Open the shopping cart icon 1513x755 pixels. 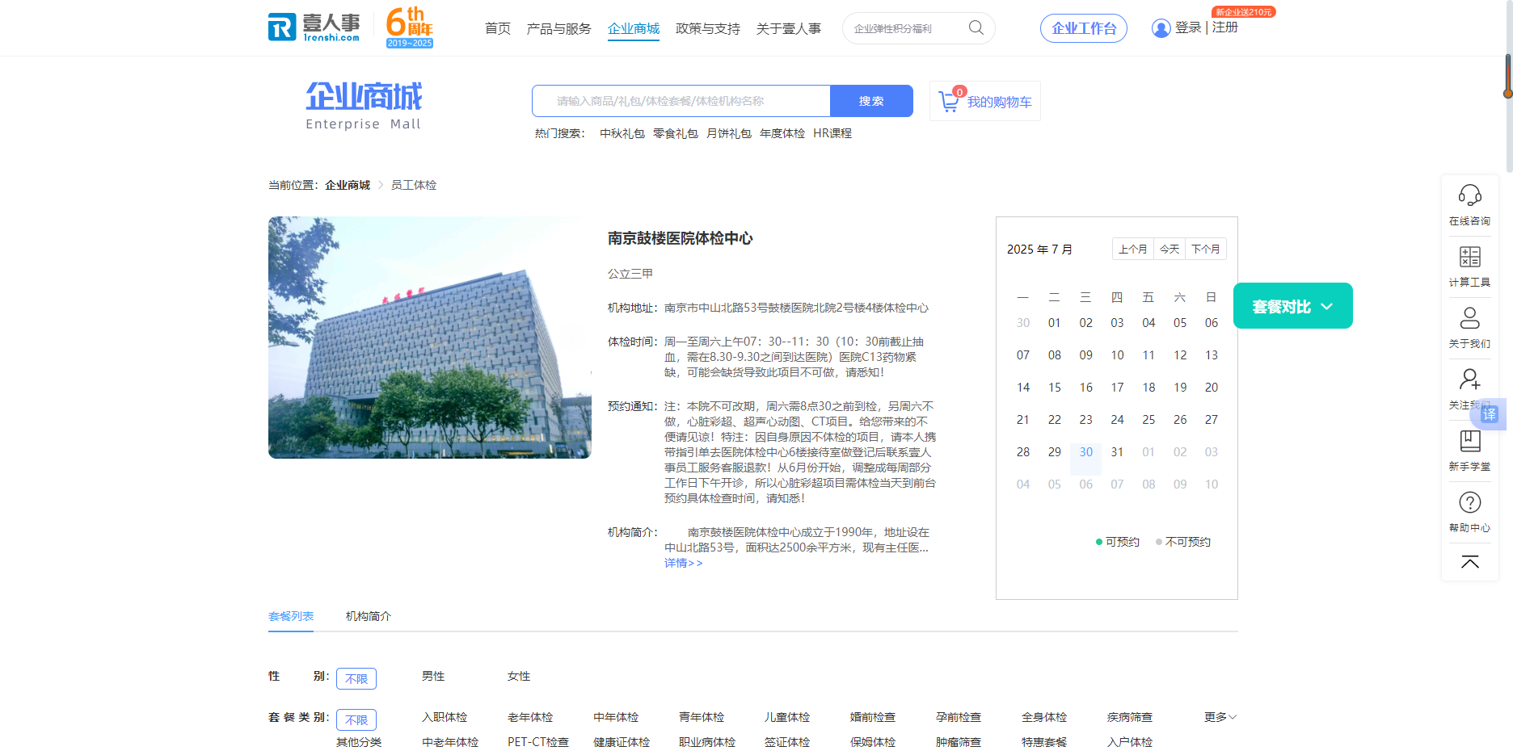tap(949, 102)
